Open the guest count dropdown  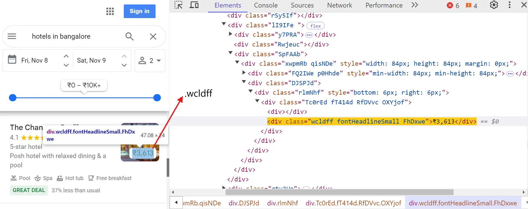[x=150, y=61]
